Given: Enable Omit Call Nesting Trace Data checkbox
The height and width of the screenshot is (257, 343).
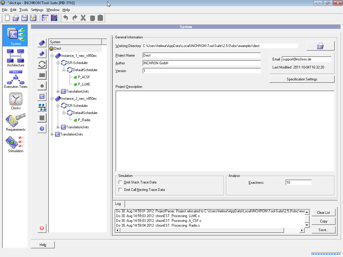Looking at the screenshot, I should pos(120,190).
